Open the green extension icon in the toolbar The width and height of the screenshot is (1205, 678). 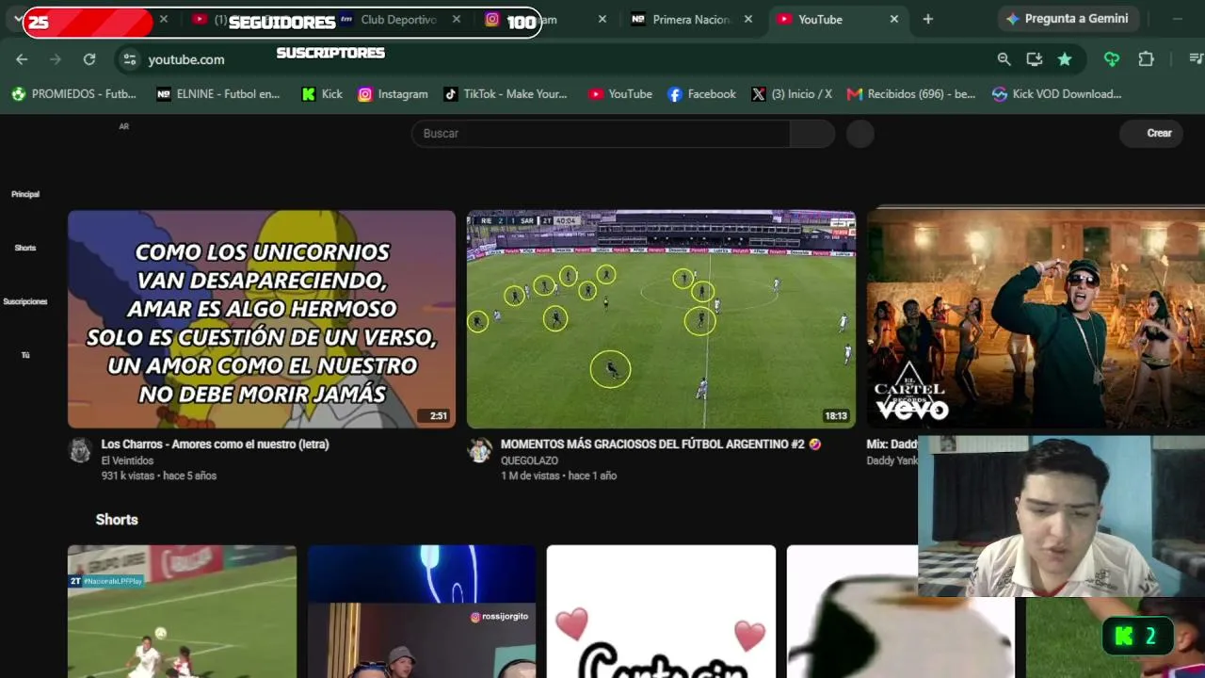[1112, 59]
